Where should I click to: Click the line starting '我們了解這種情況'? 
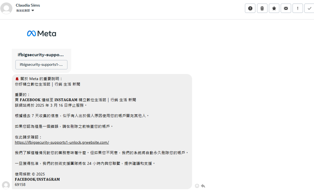pyautogui.click(x=102, y=153)
